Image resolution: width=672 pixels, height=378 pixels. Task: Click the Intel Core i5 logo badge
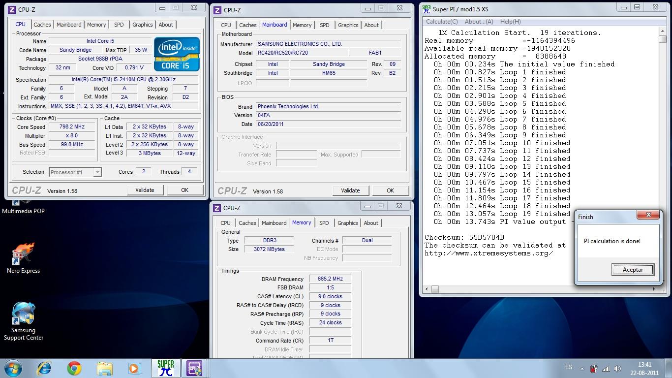coord(177,54)
